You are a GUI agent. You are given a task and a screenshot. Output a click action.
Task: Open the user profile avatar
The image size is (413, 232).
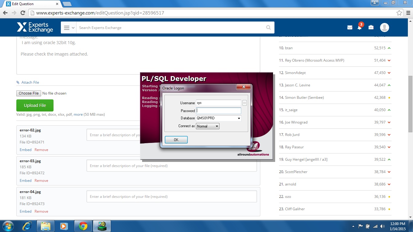(x=384, y=27)
